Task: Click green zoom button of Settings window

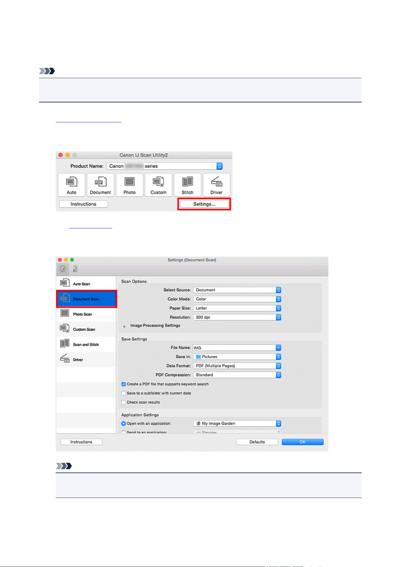Action: pos(72,260)
